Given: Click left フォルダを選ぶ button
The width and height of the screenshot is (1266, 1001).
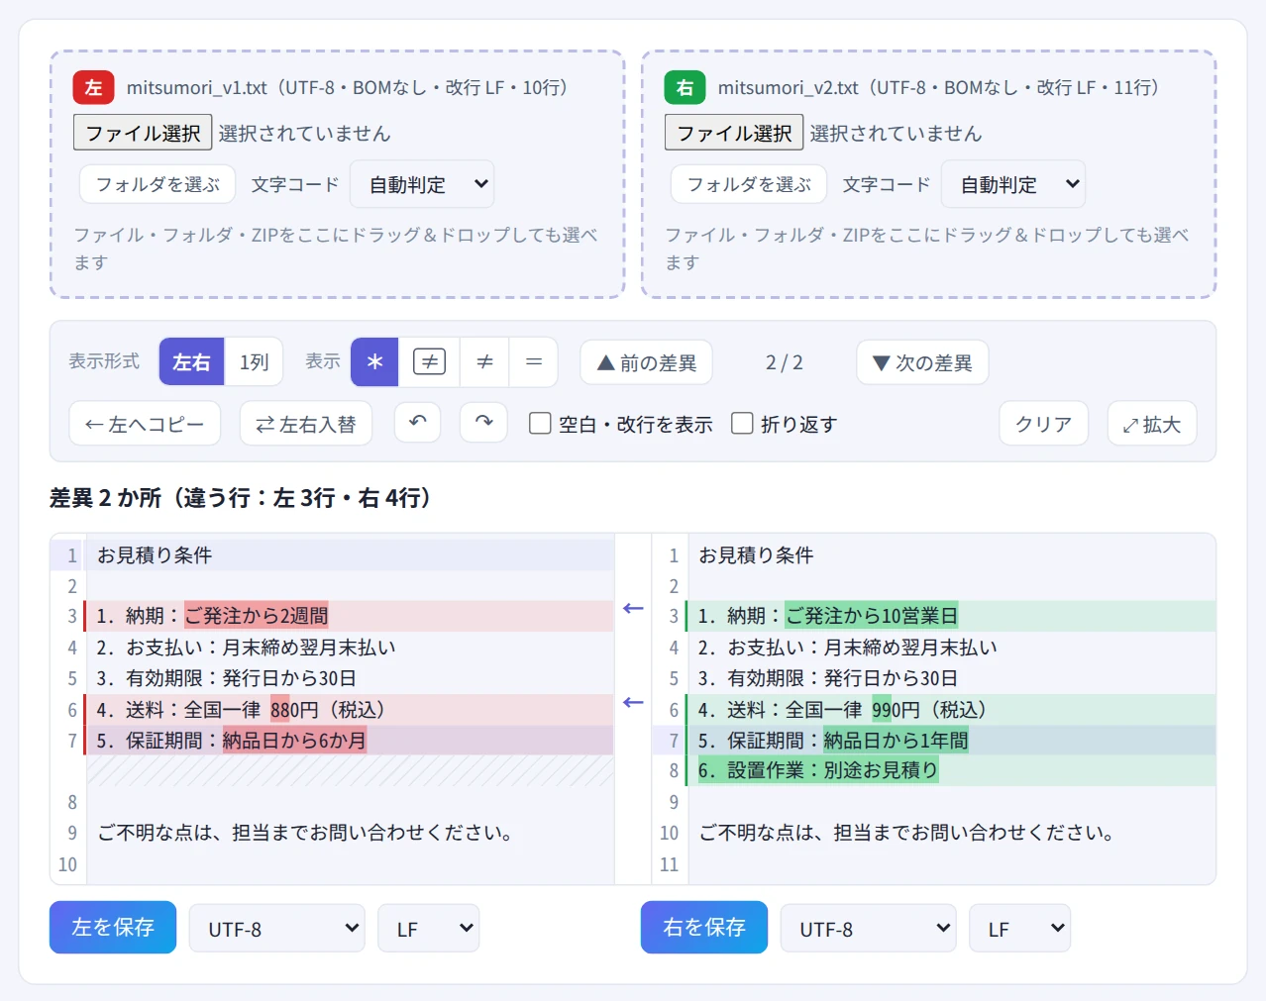Looking at the screenshot, I should [158, 184].
